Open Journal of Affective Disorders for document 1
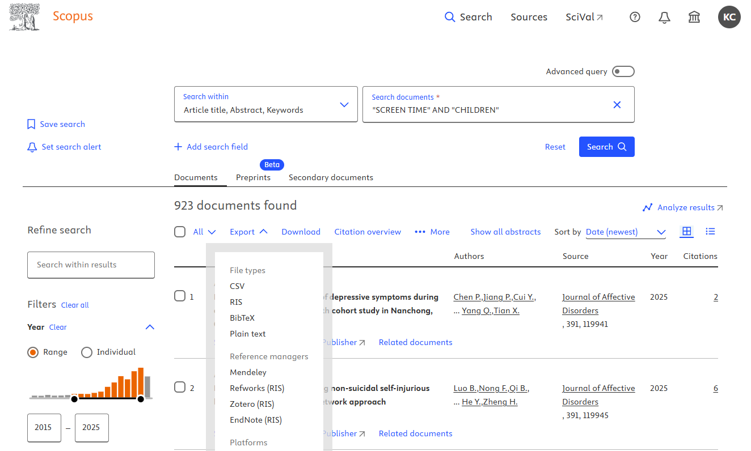 pos(598,304)
